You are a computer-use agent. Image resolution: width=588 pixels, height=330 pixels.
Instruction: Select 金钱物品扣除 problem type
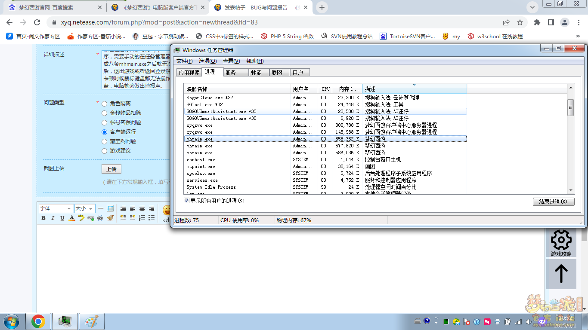click(104, 113)
